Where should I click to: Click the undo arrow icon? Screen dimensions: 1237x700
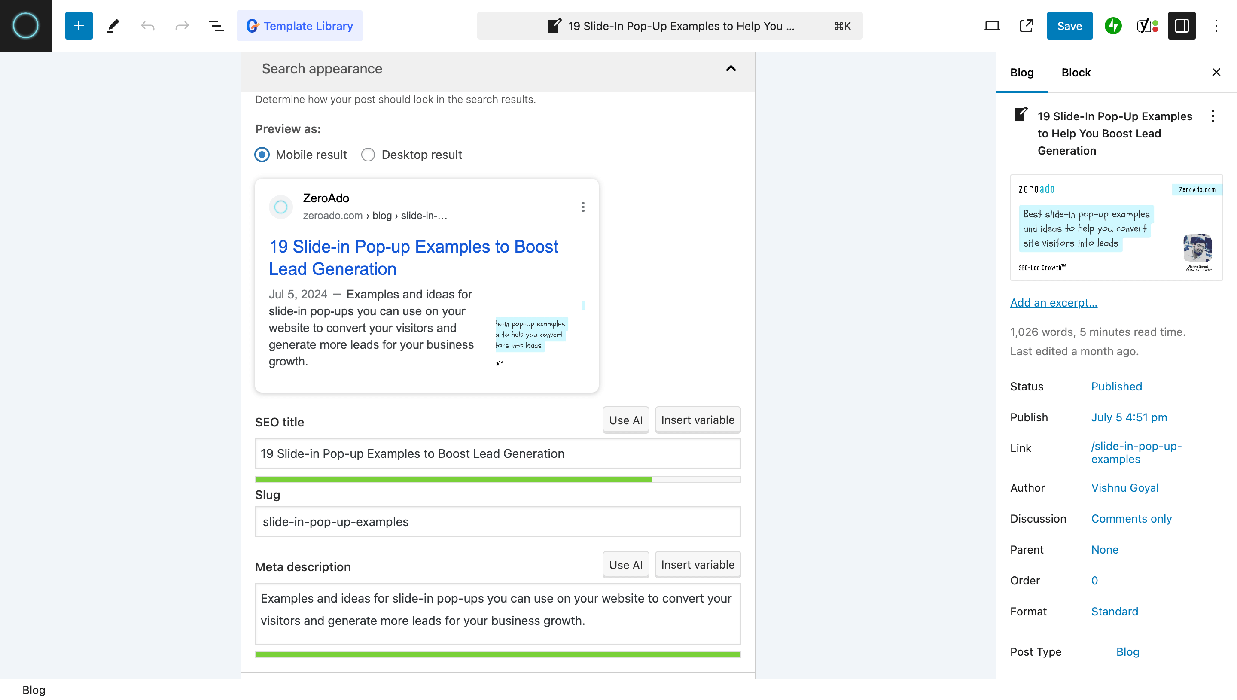148,25
